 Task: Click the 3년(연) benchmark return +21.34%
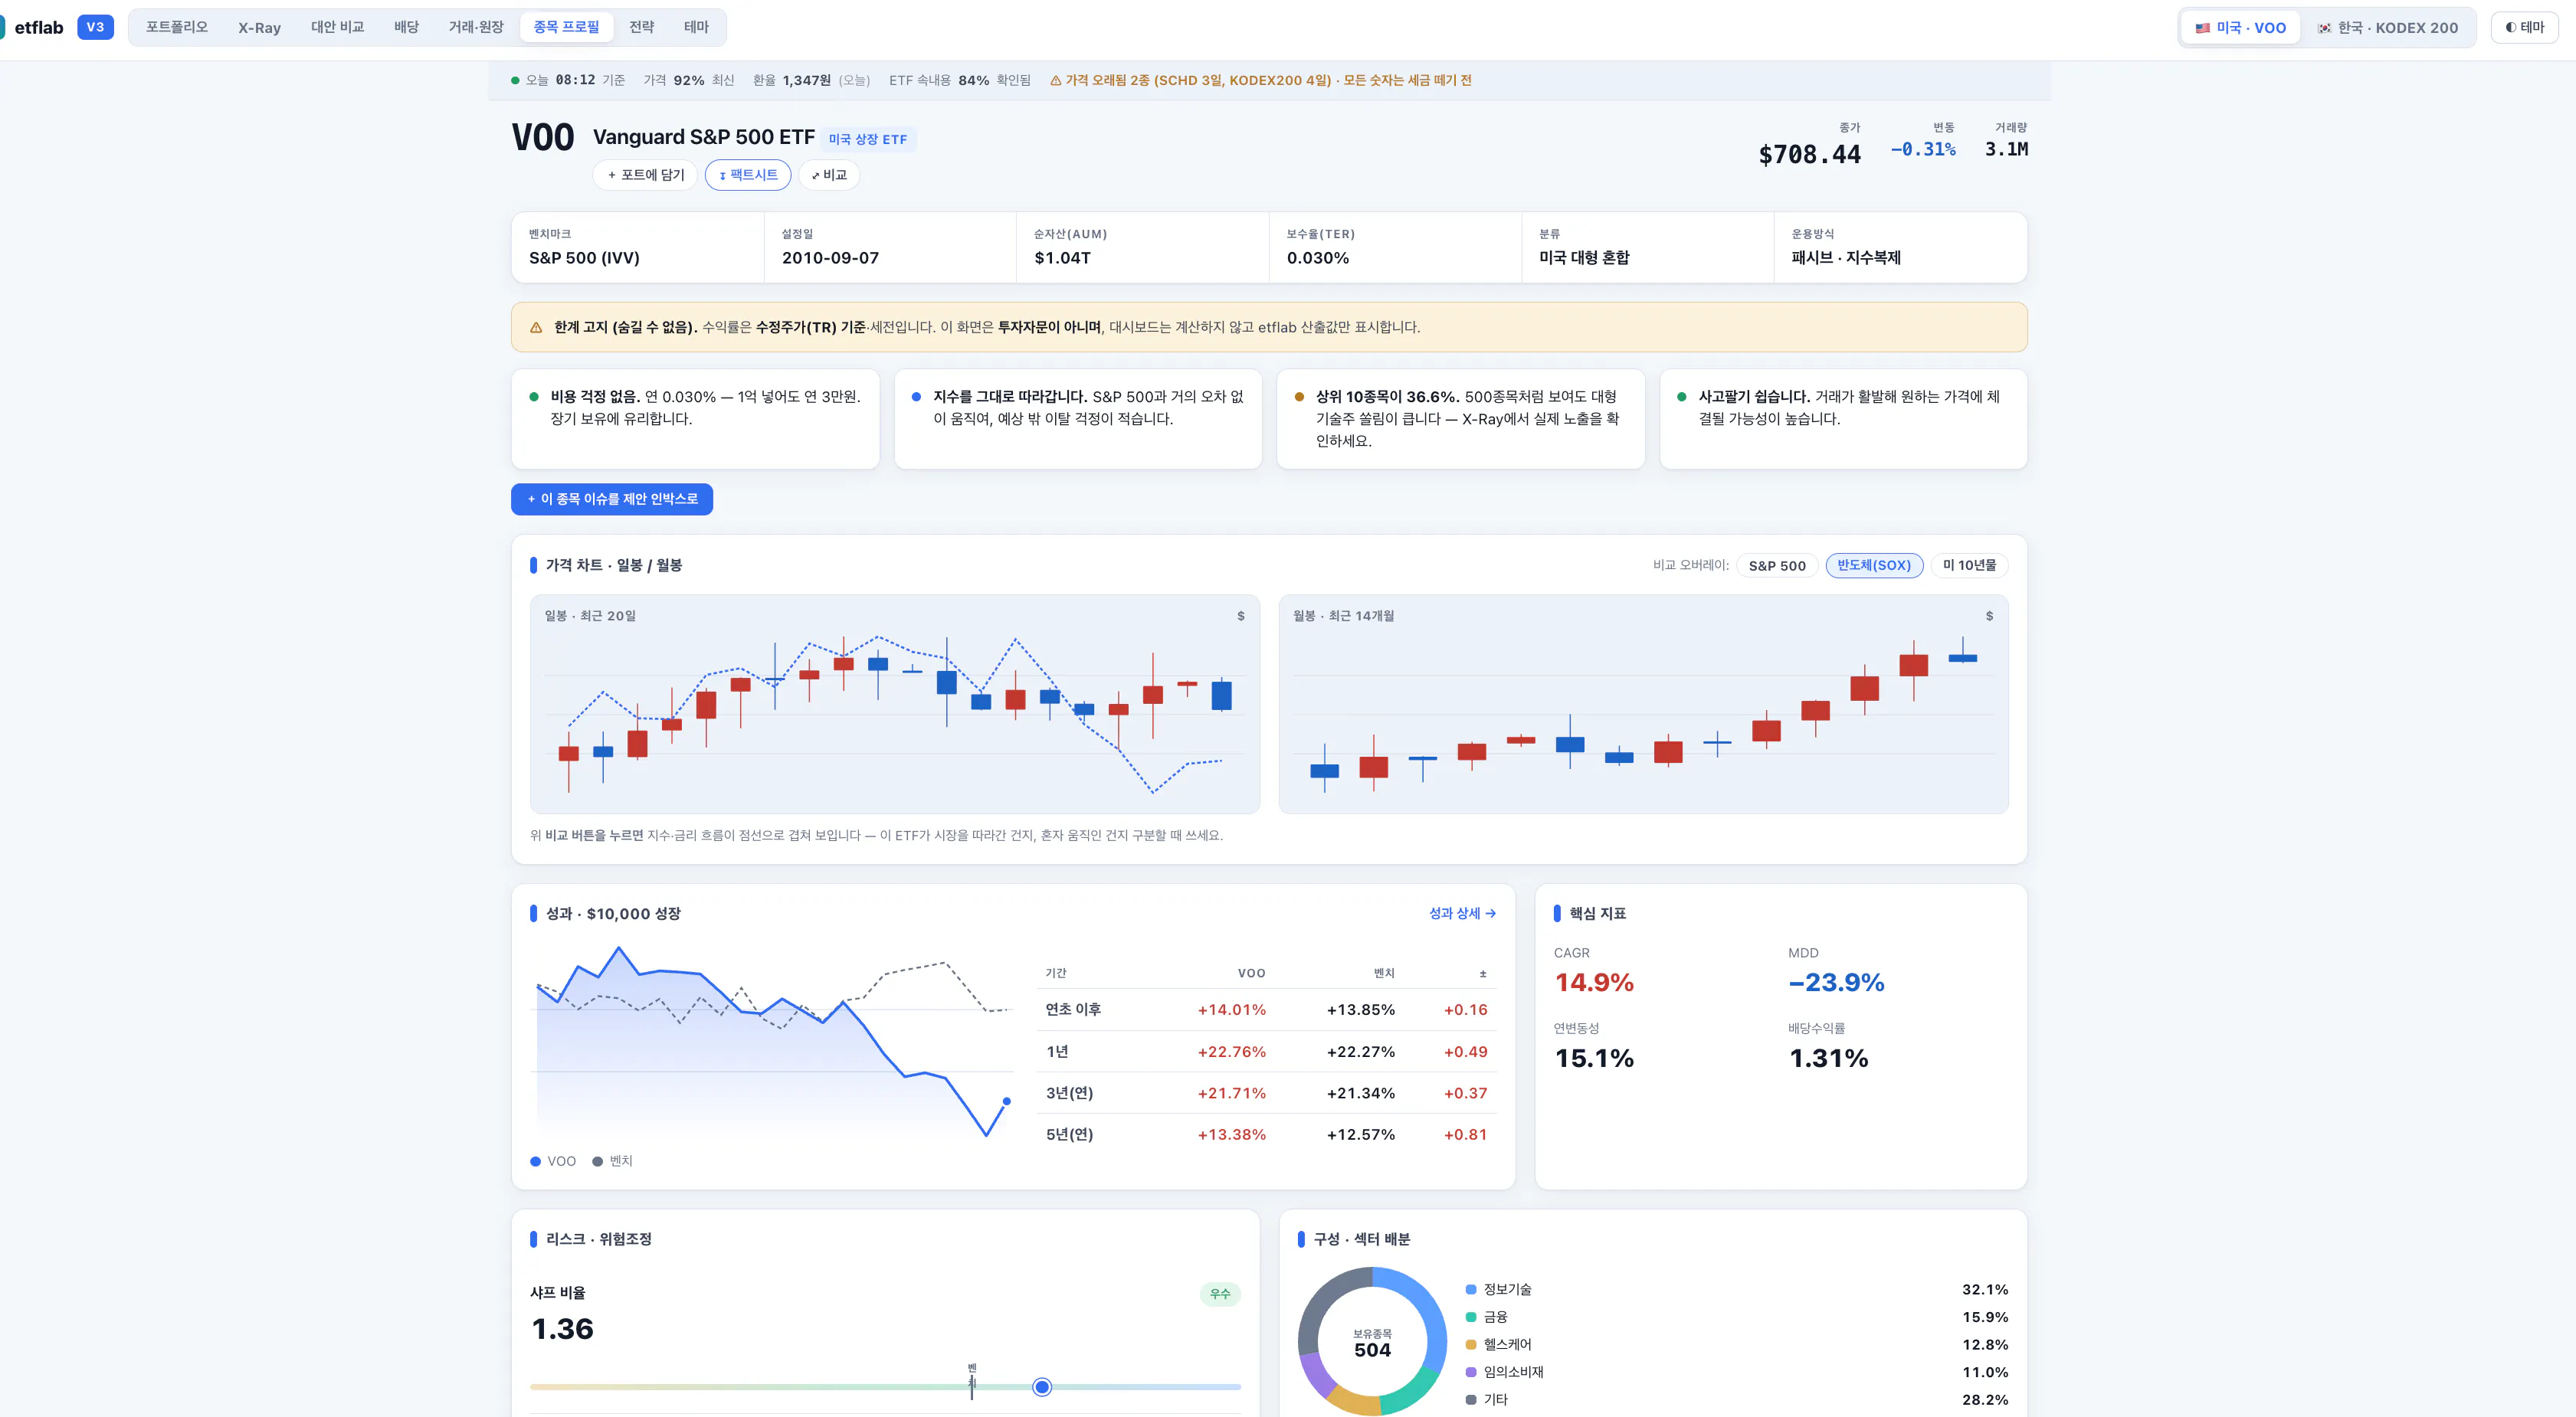click(1361, 1093)
